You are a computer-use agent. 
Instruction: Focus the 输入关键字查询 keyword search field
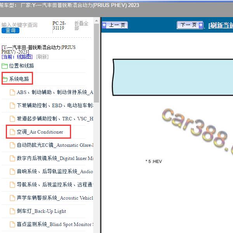coord(19,25)
